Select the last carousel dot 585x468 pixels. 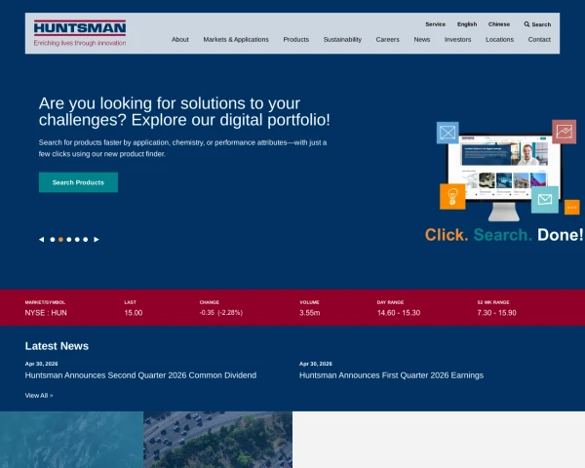[86, 240]
